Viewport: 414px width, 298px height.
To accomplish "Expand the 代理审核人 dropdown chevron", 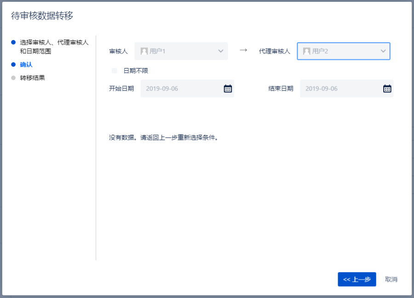I will [x=383, y=51].
